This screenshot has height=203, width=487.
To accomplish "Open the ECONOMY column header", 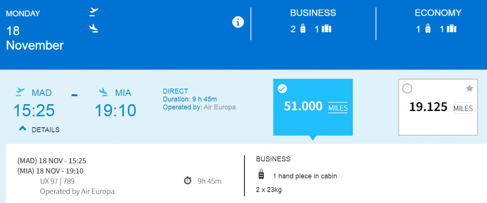I will tap(438, 13).
